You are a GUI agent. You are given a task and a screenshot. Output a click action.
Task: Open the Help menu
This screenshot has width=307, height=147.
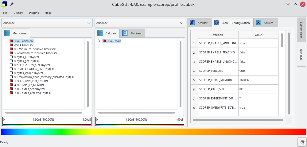tap(48, 13)
